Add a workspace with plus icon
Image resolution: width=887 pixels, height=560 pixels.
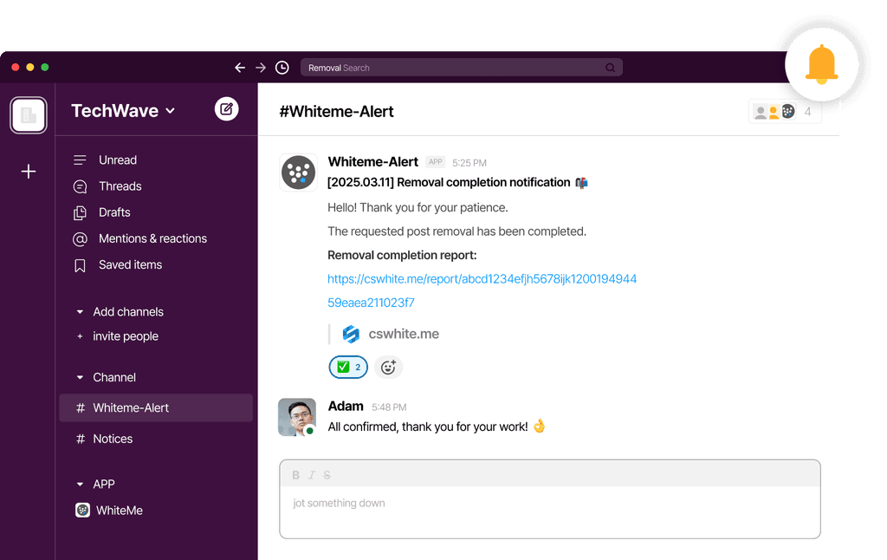(x=29, y=171)
